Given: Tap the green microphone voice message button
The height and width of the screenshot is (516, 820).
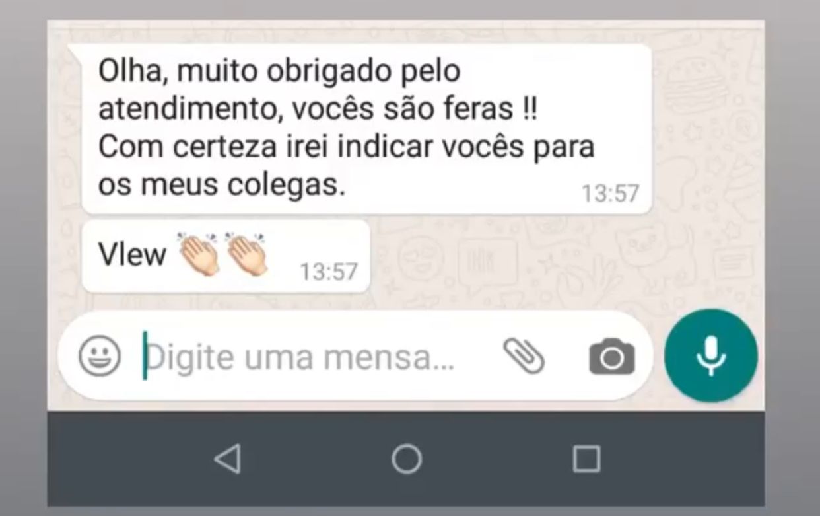Looking at the screenshot, I should pos(710,355).
